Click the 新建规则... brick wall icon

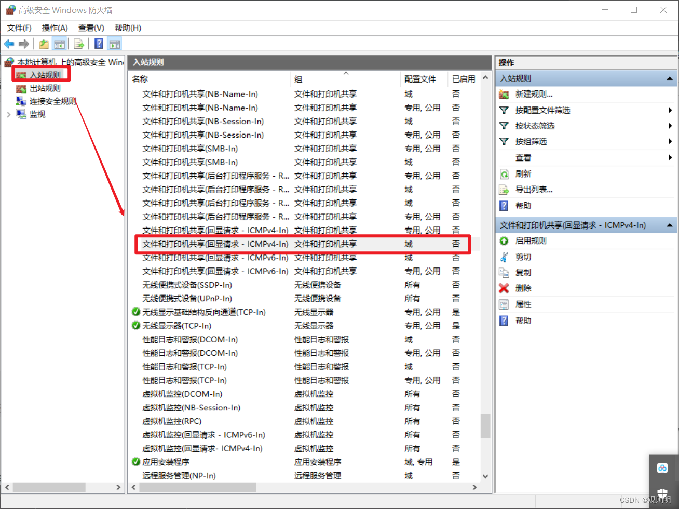(504, 94)
